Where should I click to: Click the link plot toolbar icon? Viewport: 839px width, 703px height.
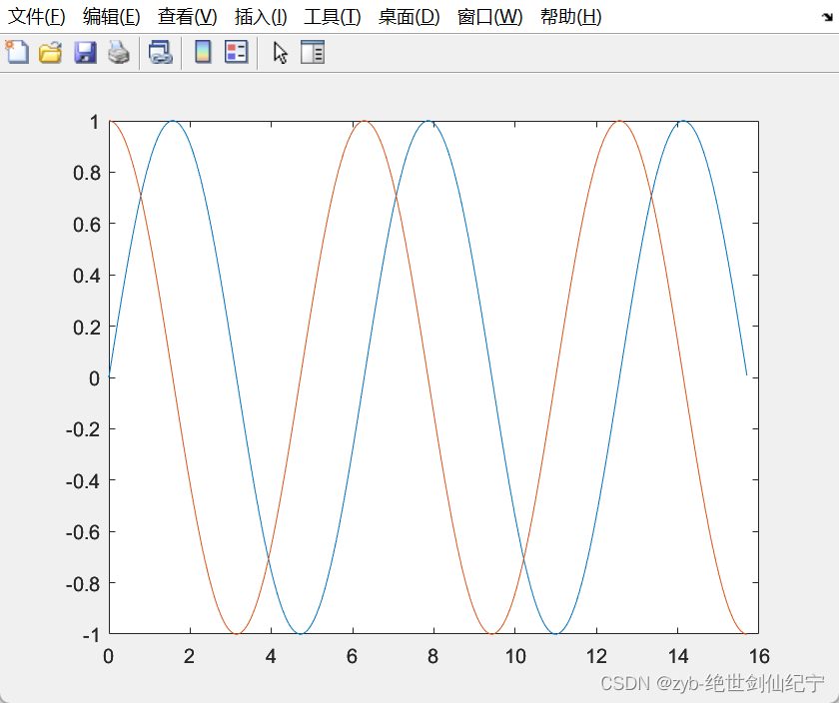tap(161, 53)
